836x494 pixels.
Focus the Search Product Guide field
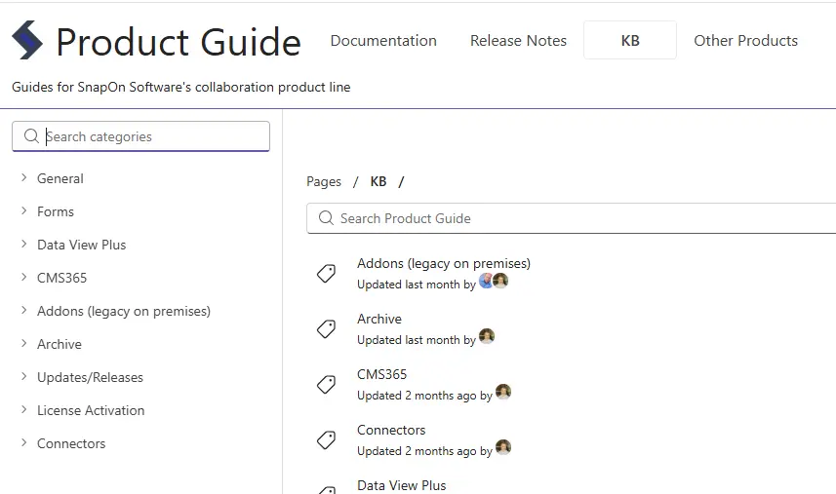pos(576,218)
